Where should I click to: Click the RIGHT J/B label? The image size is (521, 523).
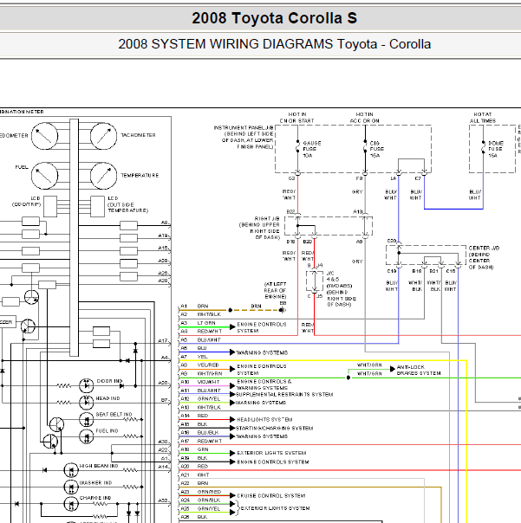pos(259,228)
